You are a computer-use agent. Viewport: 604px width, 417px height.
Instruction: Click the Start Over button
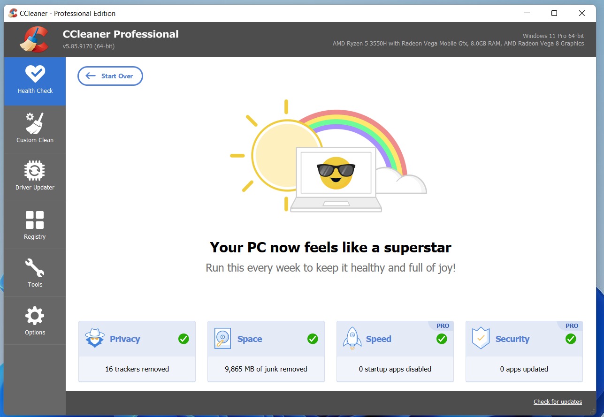(x=110, y=76)
